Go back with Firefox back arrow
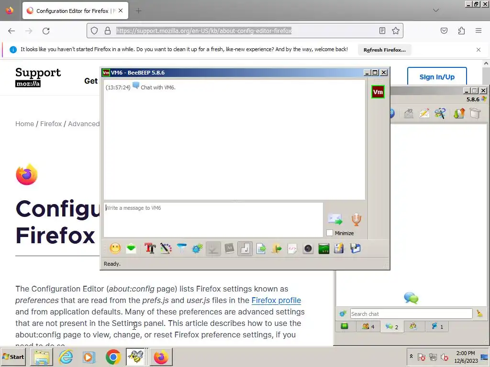490x367 pixels. click(x=11, y=31)
